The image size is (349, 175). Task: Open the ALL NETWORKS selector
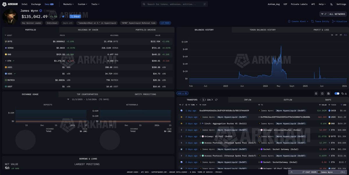333,14
